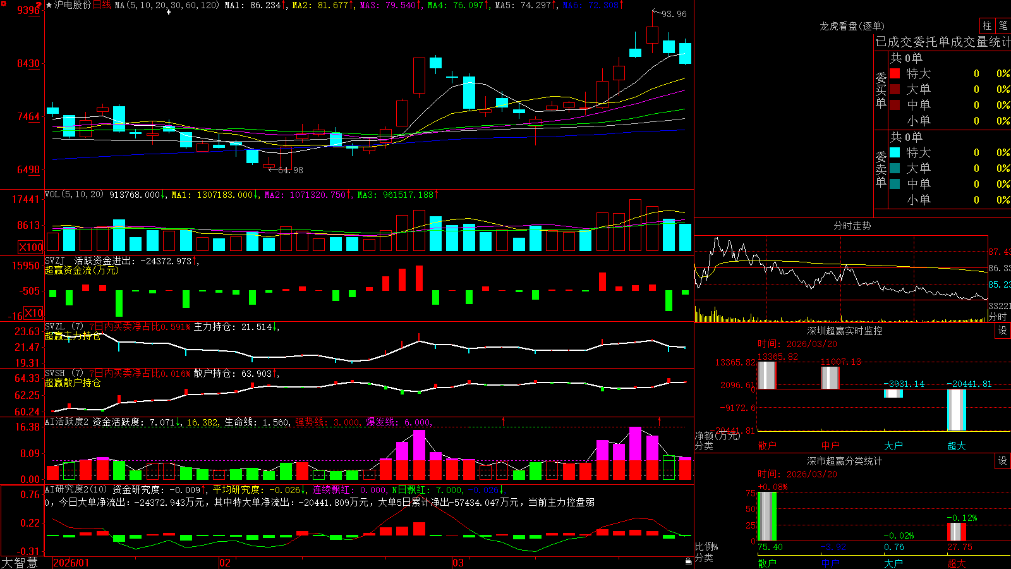Click the 分时走势 panel title
This screenshot has height=569, width=1011.
(852, 226)
